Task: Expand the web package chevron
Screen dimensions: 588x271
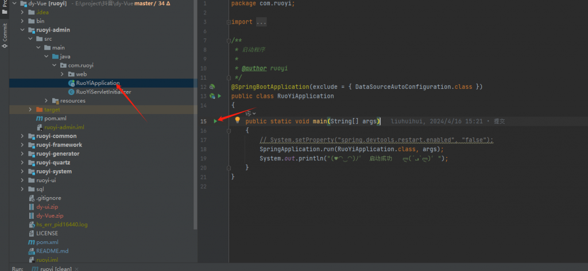Action: [x=62, y=74]
